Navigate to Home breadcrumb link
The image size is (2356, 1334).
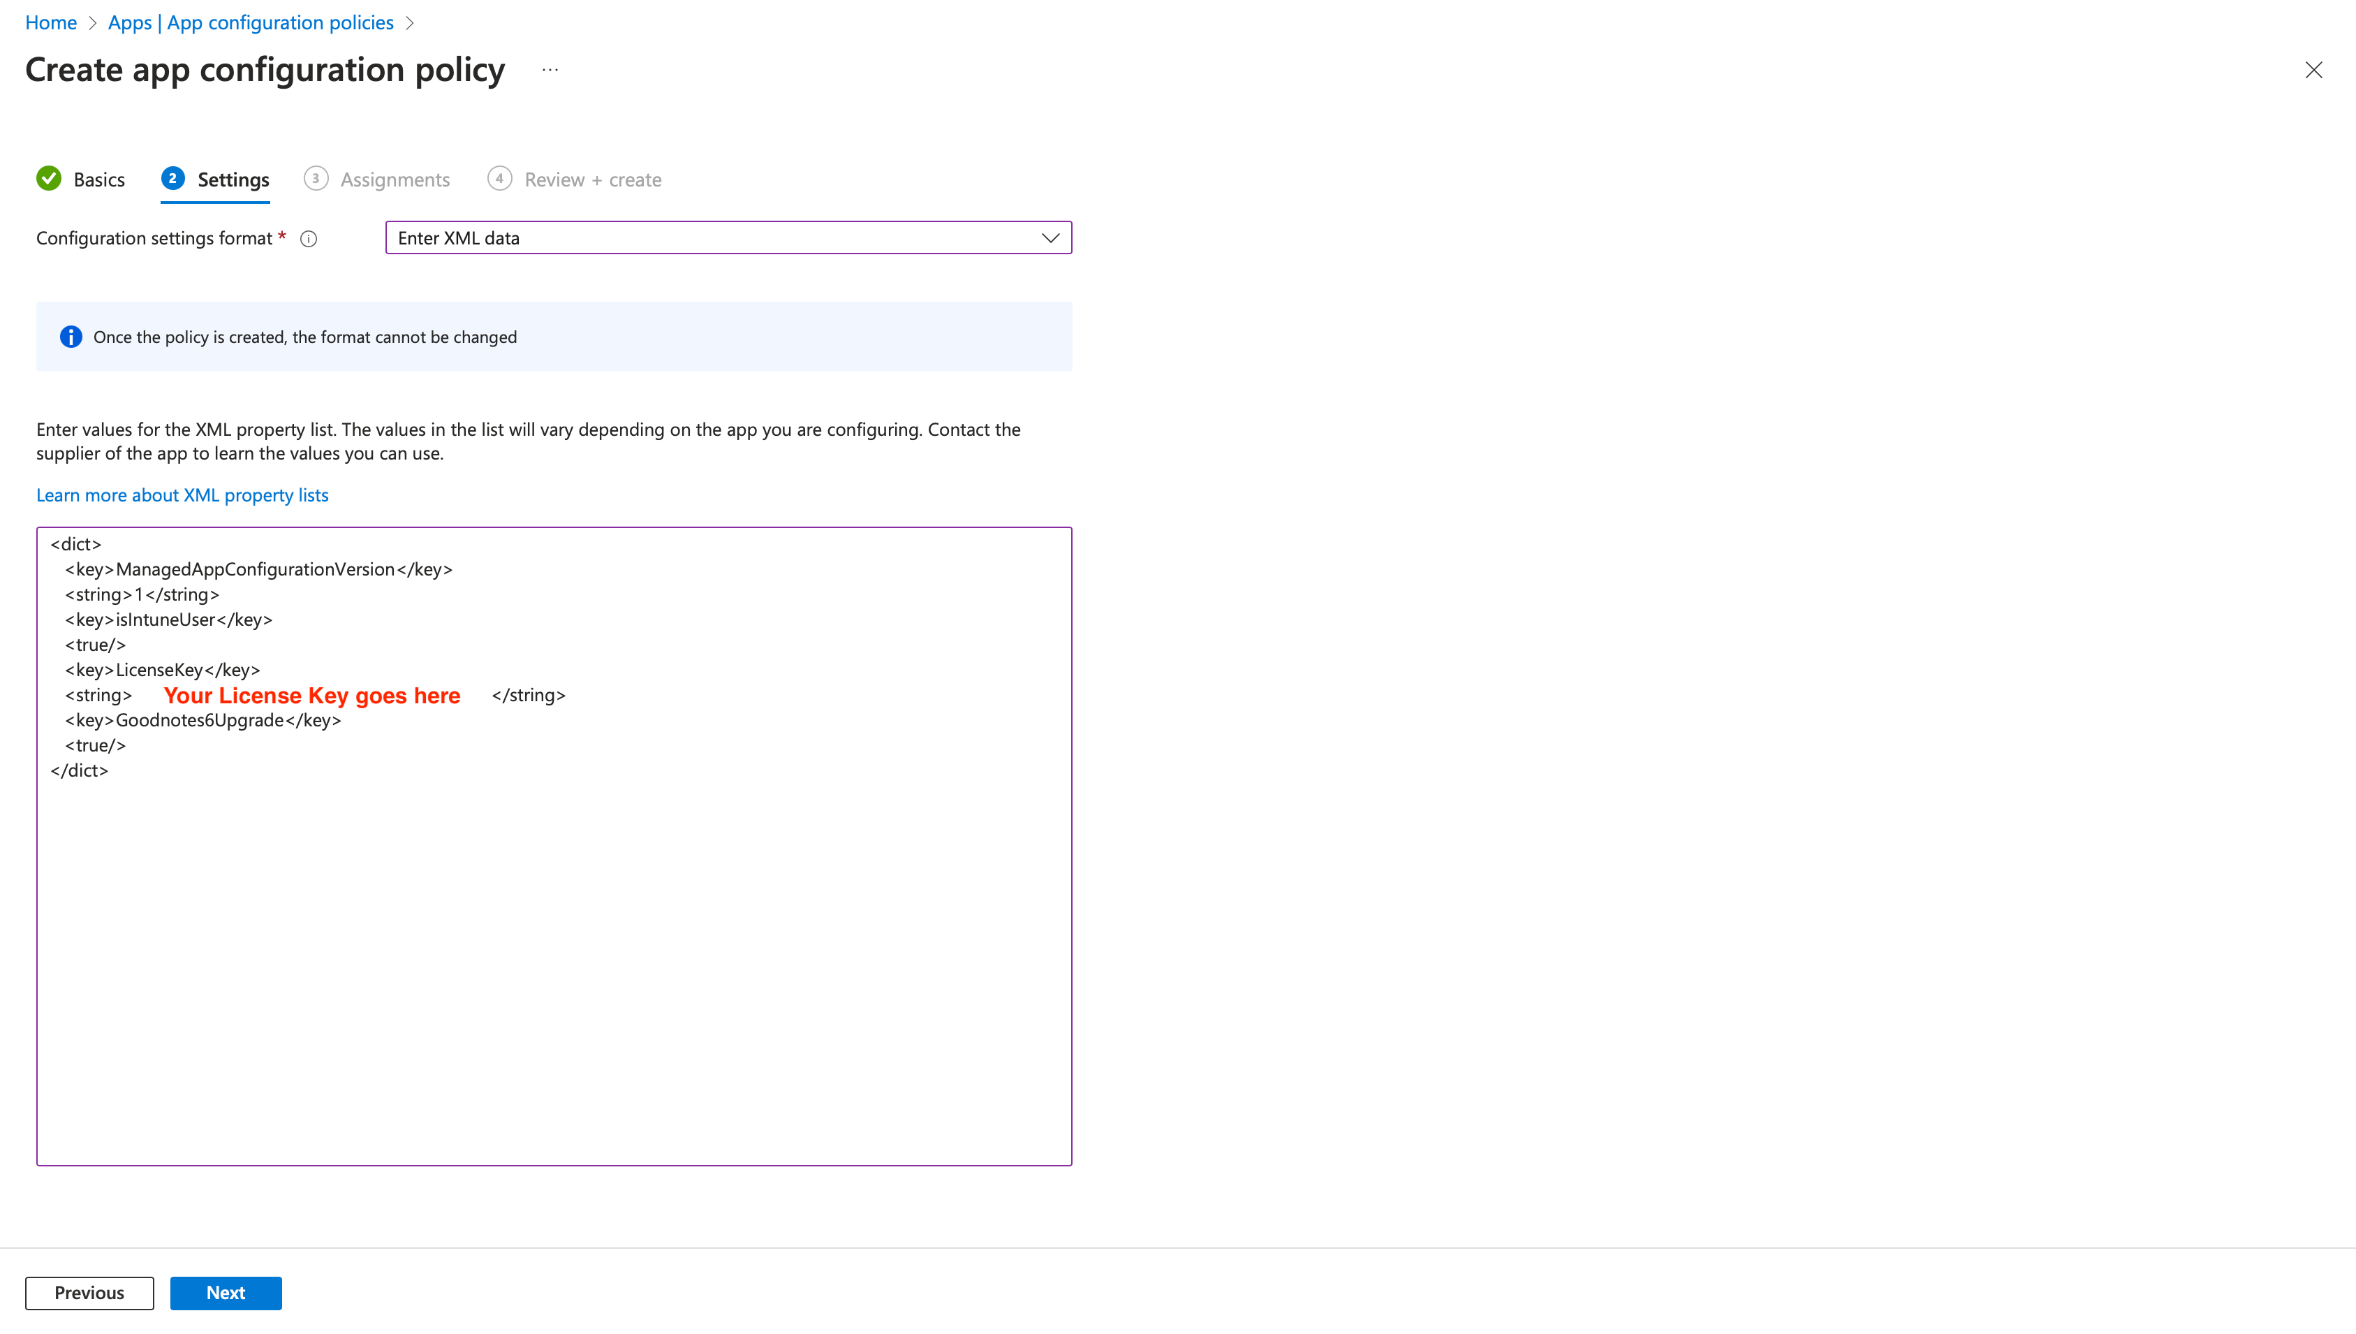tap(51, 23)
